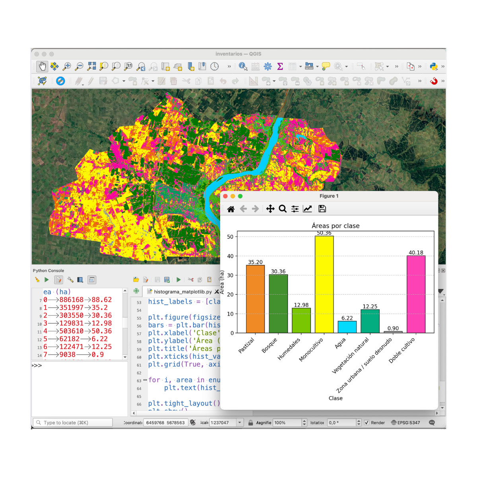Click the Pan Map to Selection icon
Viewport: 477px width, 477px height.
[54, 66]
